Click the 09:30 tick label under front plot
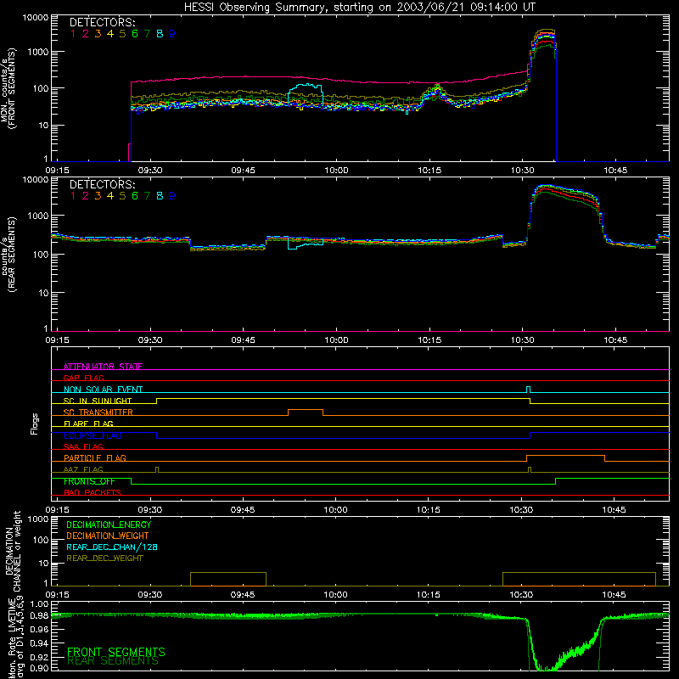Image resolution: width=679 pixels, height=679 pixels. 150,171
